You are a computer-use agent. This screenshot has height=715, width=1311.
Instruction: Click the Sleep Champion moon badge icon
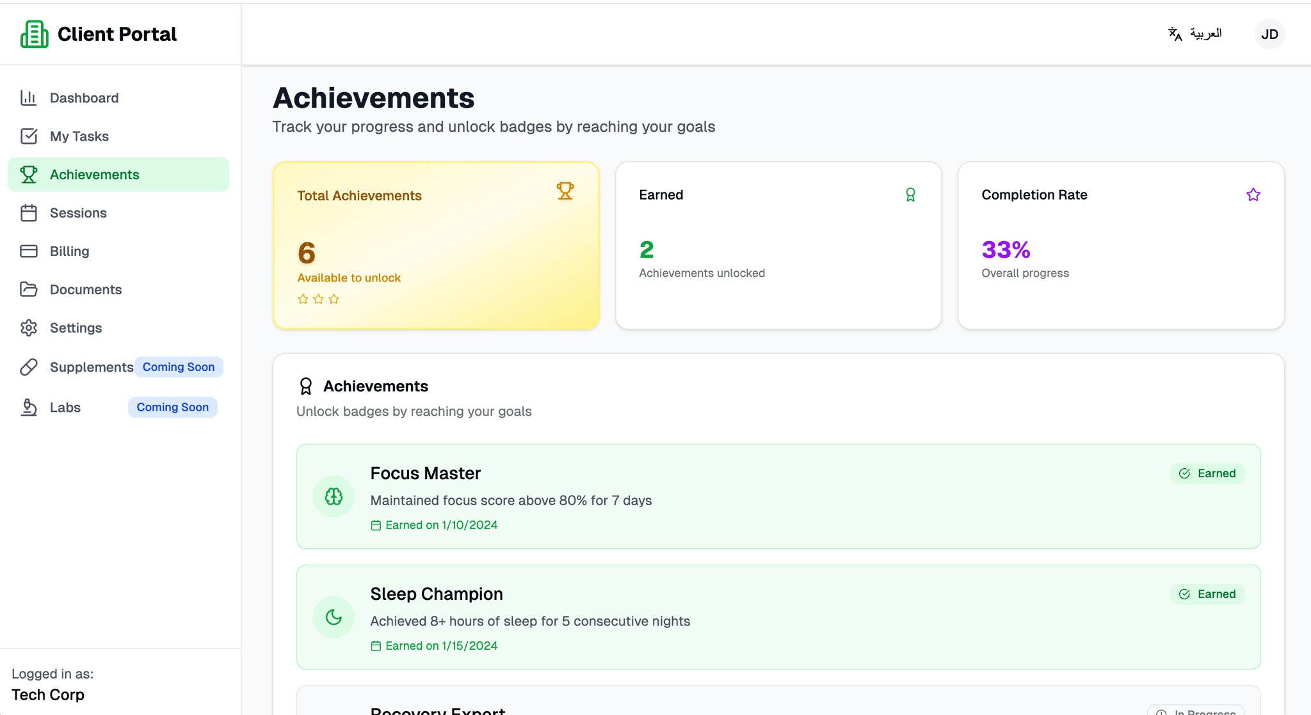[x=334, y=617]
